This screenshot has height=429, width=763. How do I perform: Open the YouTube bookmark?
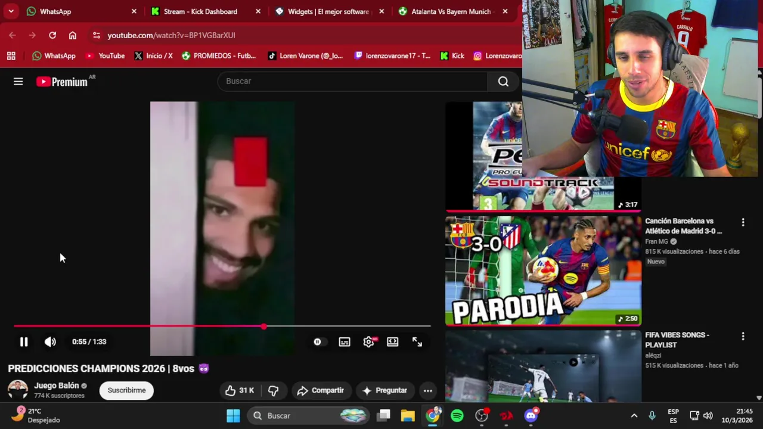pos(105,55)
